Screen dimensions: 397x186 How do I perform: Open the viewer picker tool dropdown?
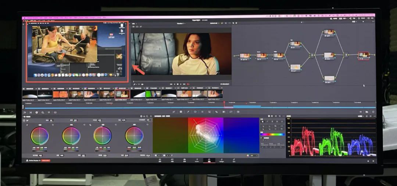click(x=135, y=84)
